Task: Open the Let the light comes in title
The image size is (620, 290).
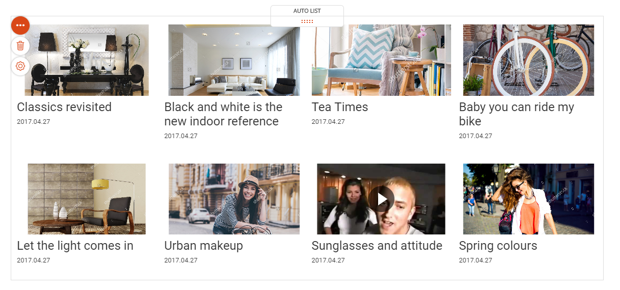Action: click(75, 246)
